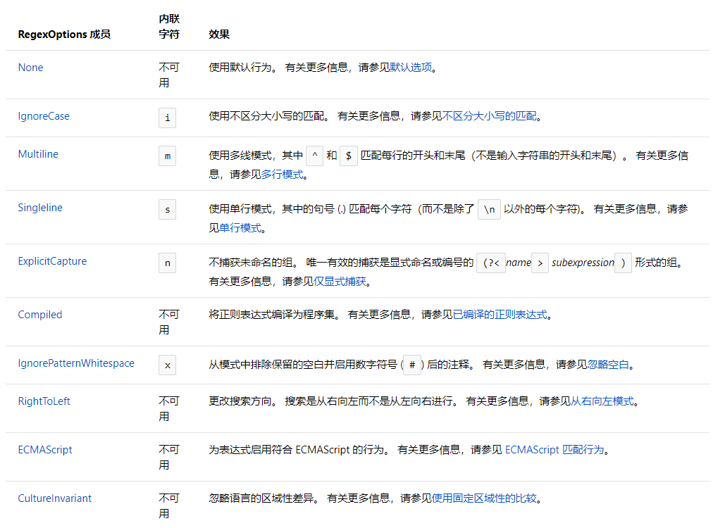This screenshot has height=528, width=725.
Task: Open the 多行模式 link
Action: coord(282,174)
